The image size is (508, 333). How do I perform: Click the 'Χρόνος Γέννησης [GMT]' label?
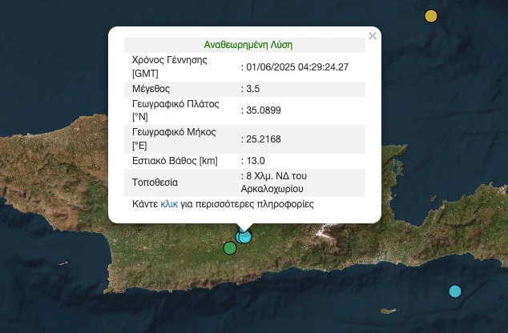coord(169,66)
